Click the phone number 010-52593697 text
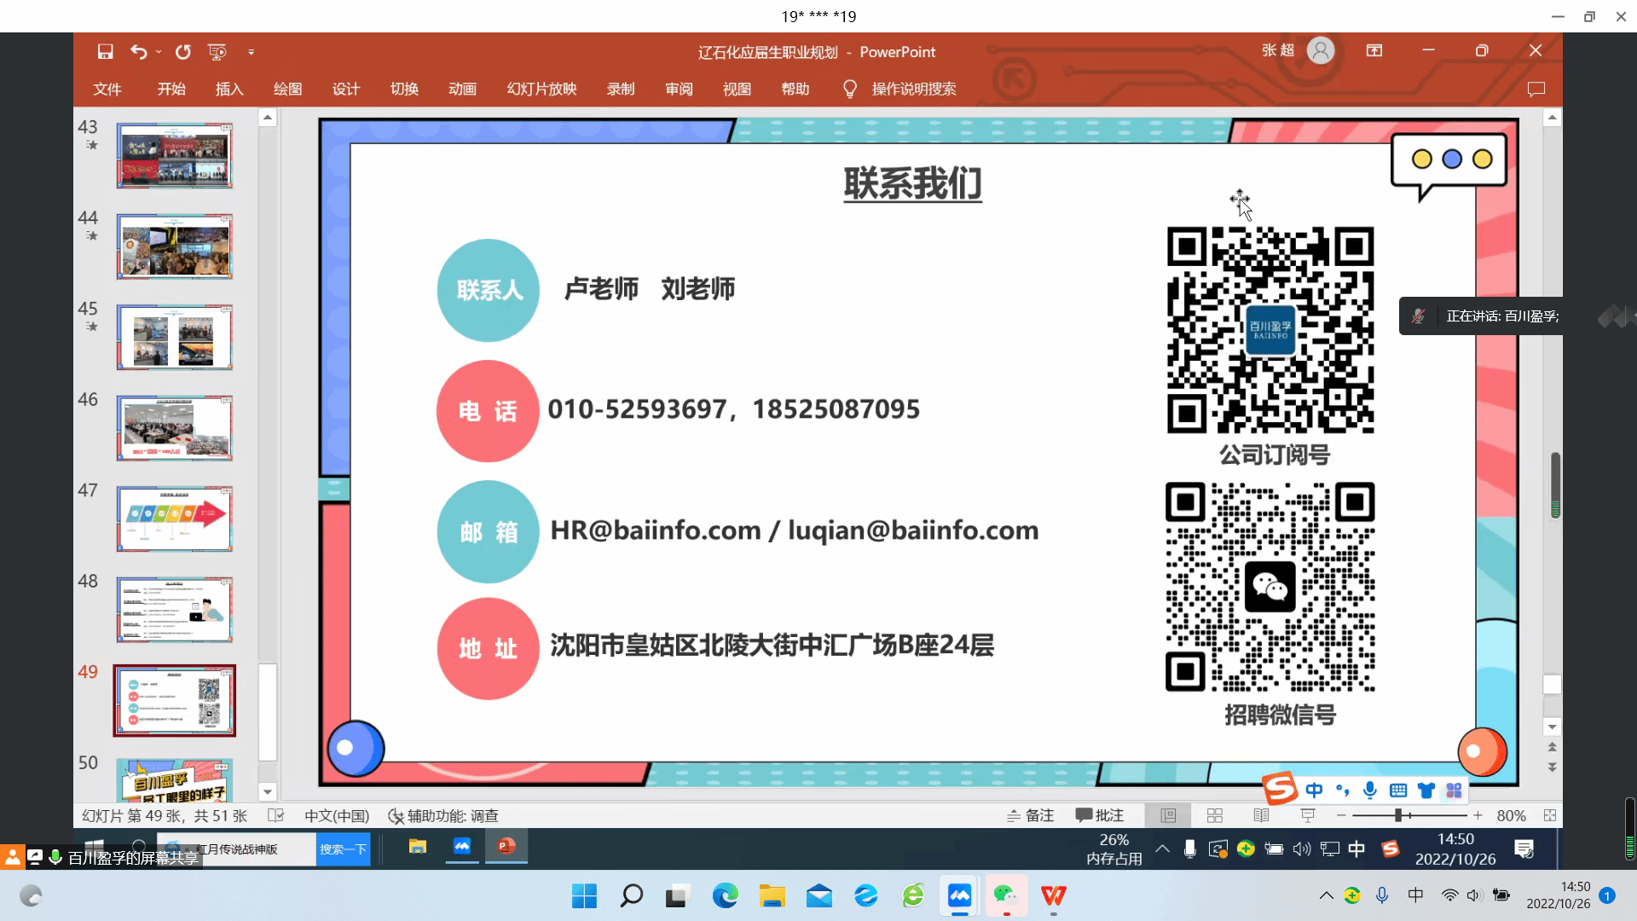Viewport: 1637px width, 921px height. (637, 409)
